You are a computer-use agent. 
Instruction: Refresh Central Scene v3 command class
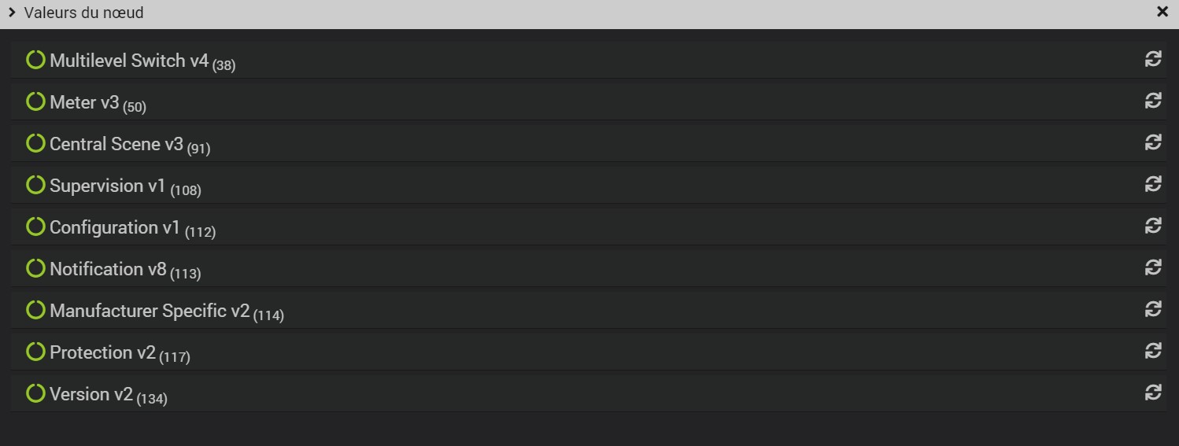tap(1153, 142)
